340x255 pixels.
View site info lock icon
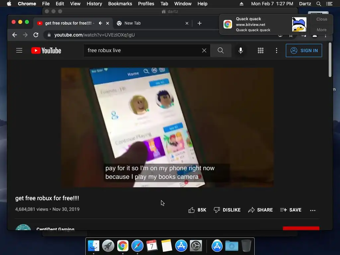tap(49, 35)
